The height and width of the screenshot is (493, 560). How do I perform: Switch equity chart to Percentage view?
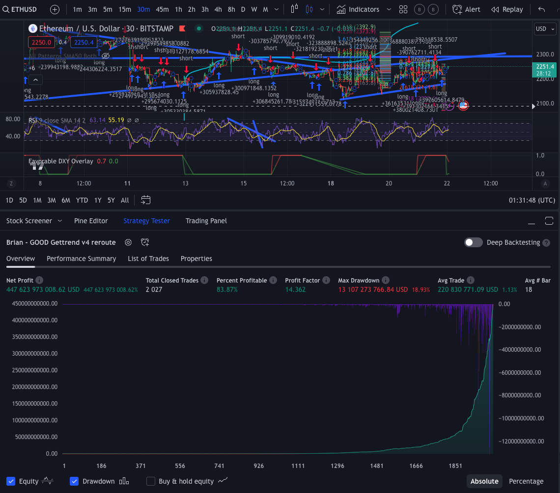click(x=526, y=481)
